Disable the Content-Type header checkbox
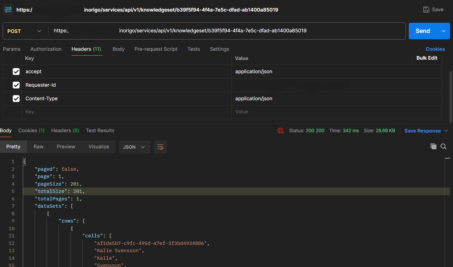The width and height of the screenshot is (453, 267). point(16,99)
